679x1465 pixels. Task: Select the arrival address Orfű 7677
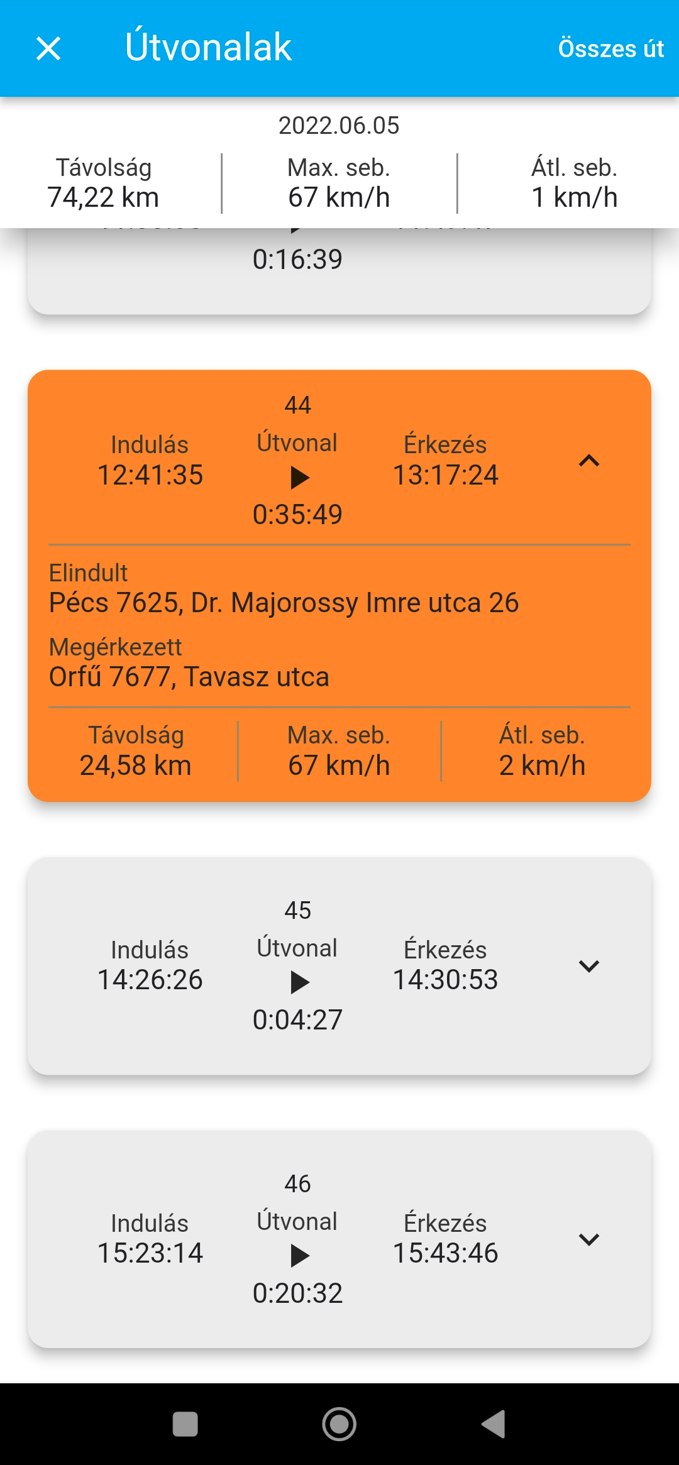point(189,677)
